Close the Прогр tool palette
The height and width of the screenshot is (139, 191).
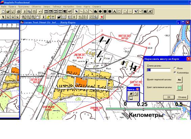coord(138,89)
